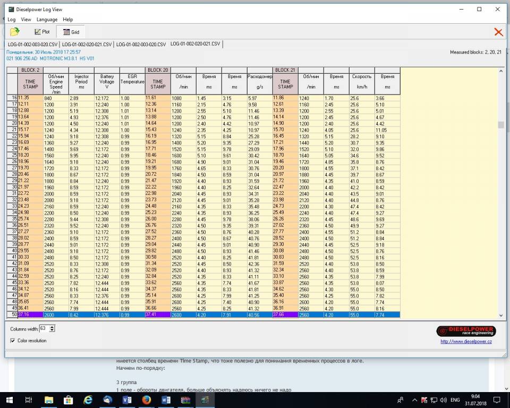Image resolution: width=510 pixels, height=408 pixels.
Task: Open the Help menu
Action: [67, 20]
